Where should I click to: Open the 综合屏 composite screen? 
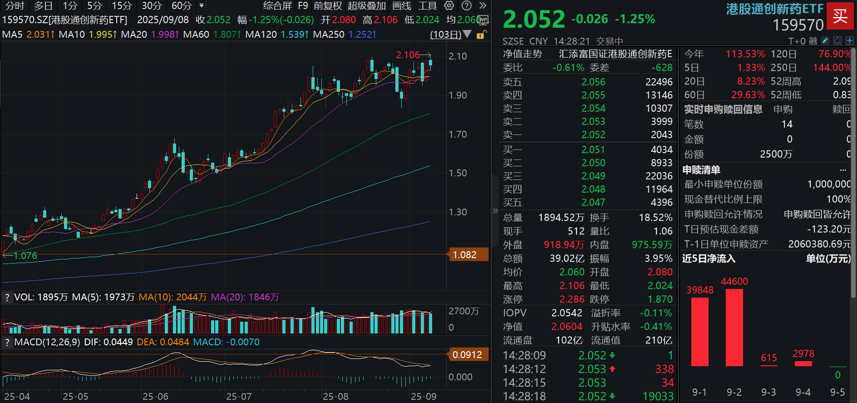pyautogui.click(x=277, y=6)
